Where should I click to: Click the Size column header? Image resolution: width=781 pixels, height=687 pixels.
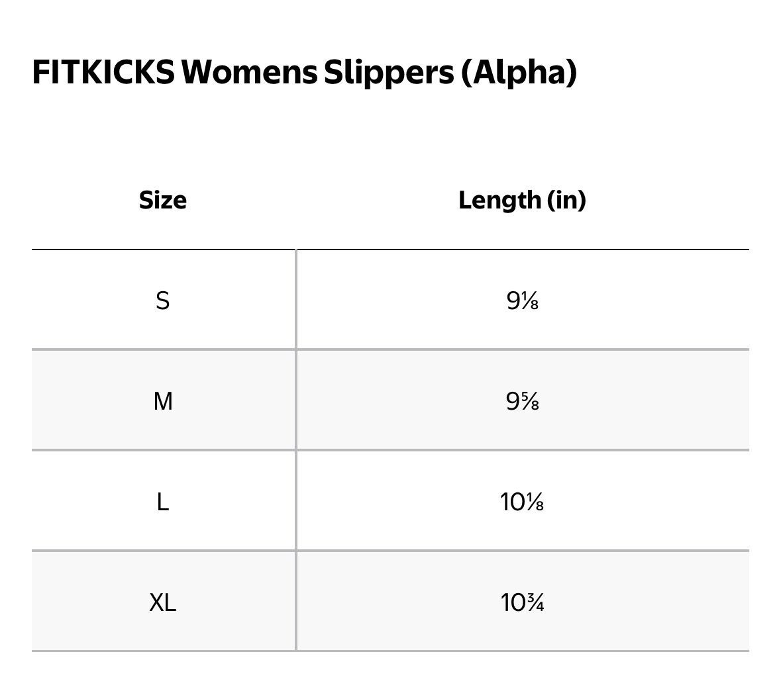[x=163, y=200]
